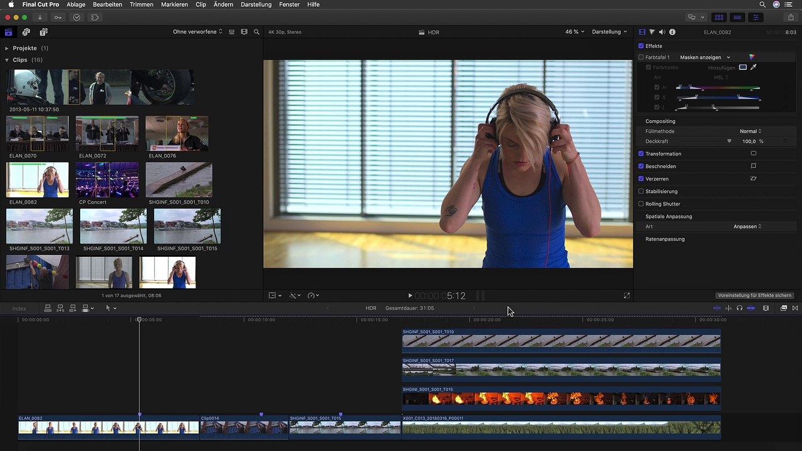Viewport: 802px width, 451px height.
Task: Click the import media arrow button
Action: point(40,18)
